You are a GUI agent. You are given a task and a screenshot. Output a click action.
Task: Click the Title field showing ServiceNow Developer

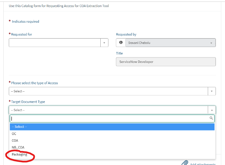166,62
